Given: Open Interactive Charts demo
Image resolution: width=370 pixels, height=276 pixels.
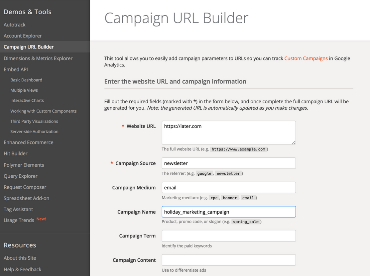Looking at the screenshot, I should (27, 100).
